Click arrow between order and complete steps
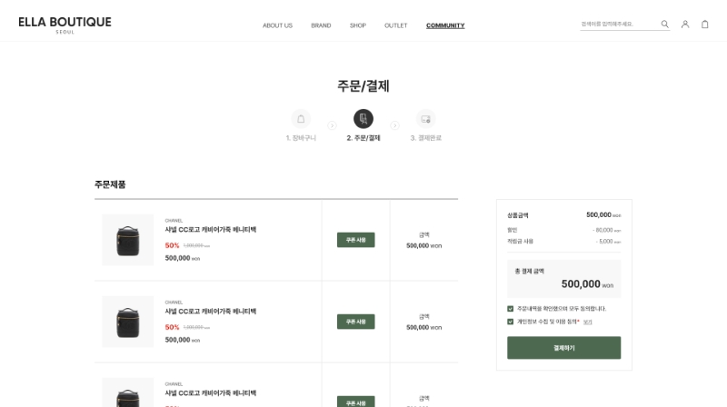Viewport: 727px width, 407px height. 394,125
